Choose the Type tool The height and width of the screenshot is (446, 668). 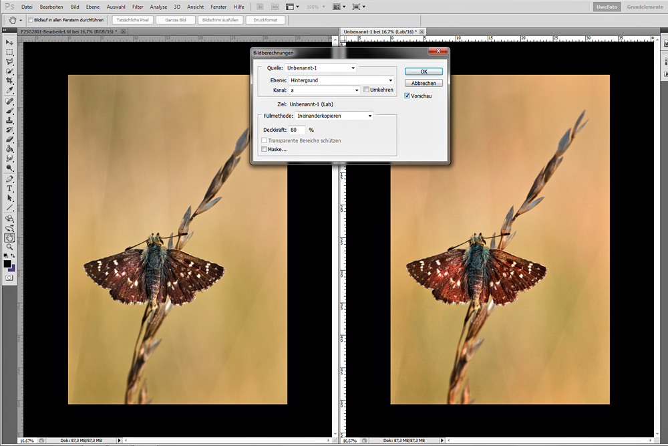10,189
